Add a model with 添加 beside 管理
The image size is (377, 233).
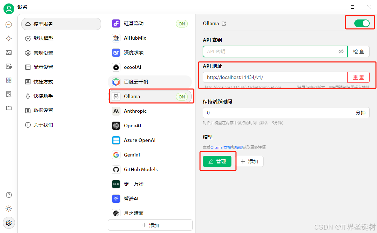249,161
